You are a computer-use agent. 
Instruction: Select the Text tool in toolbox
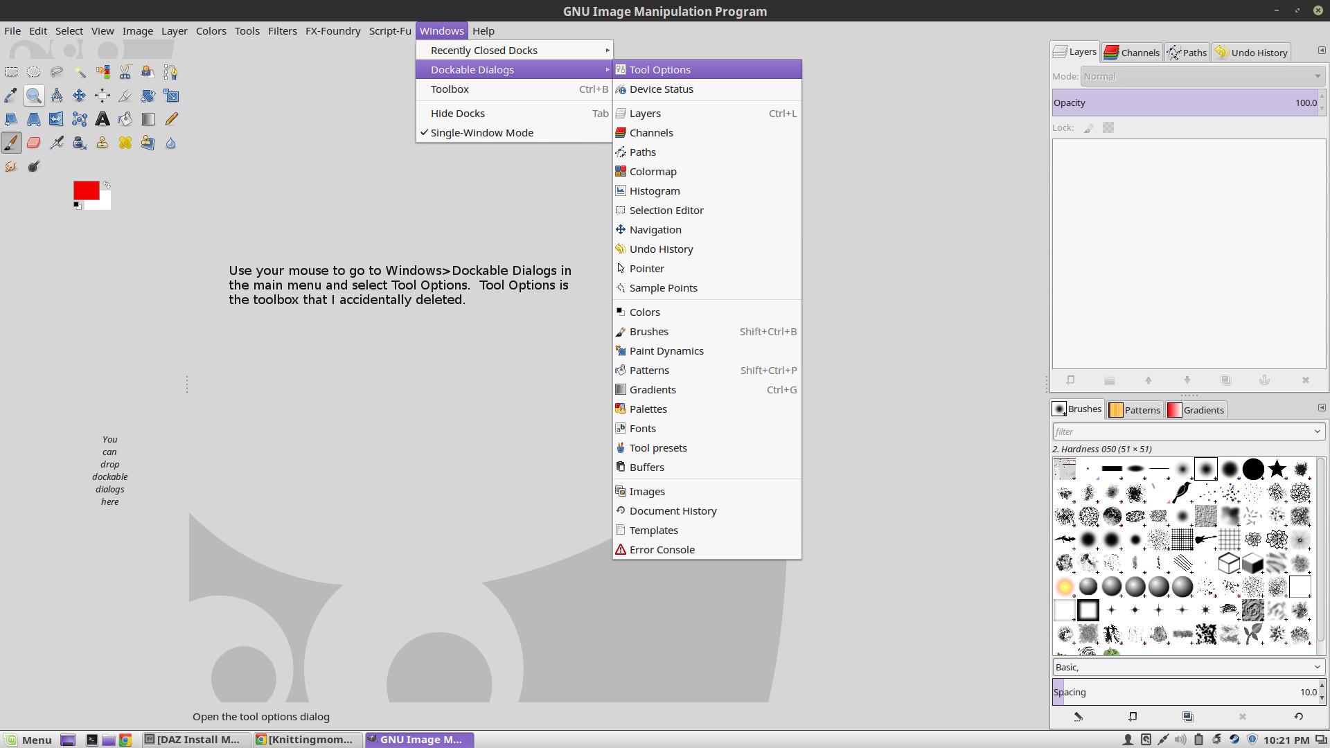tap(102, 119)
